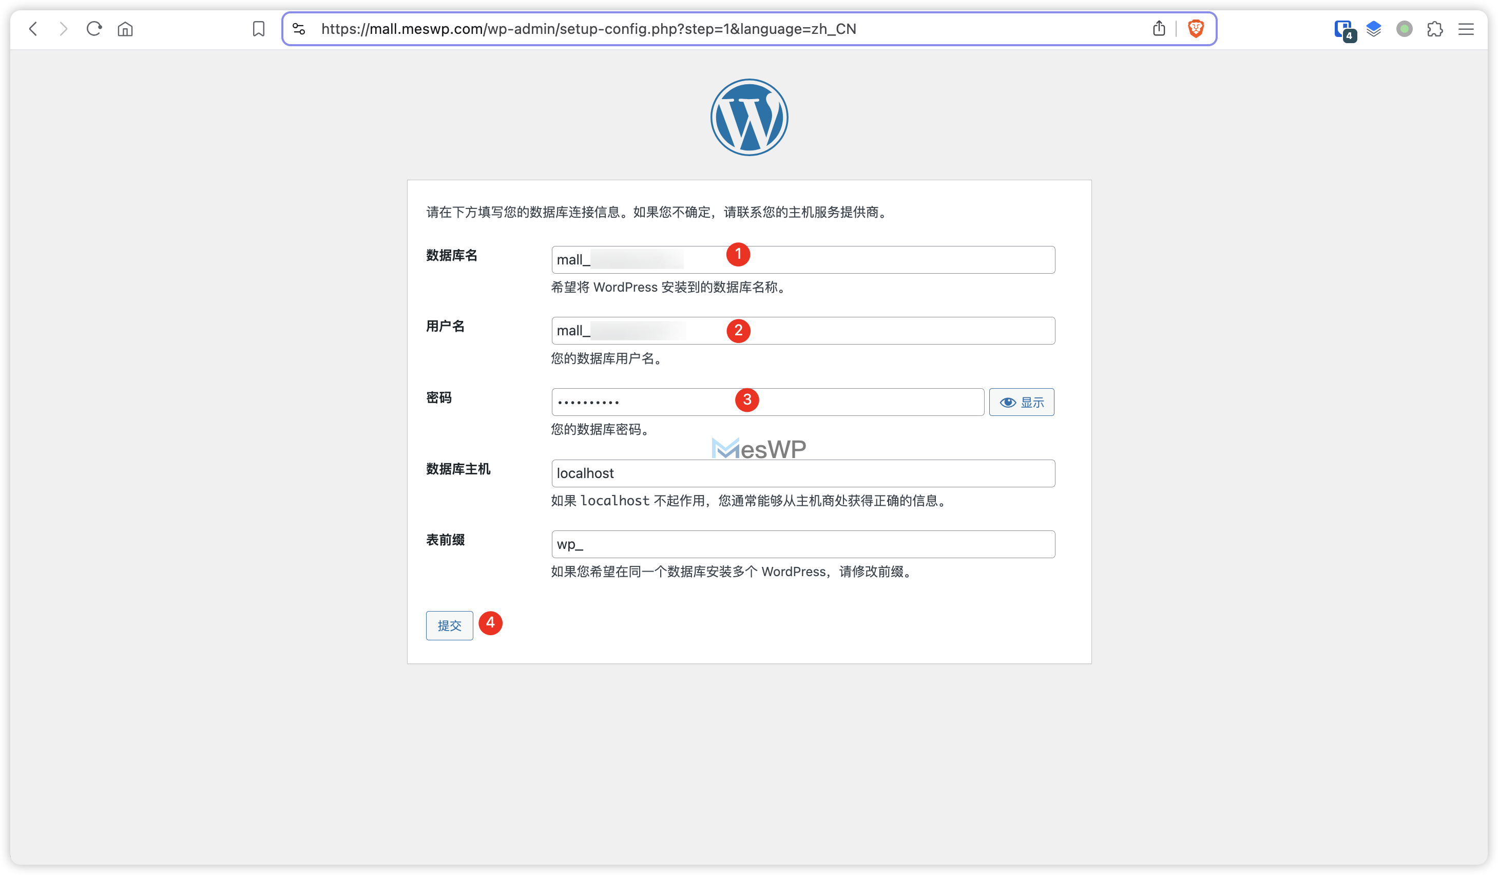This screenshot has height=875, width=1498.
Task: Click the 密码 label
Action: (439, 397)
